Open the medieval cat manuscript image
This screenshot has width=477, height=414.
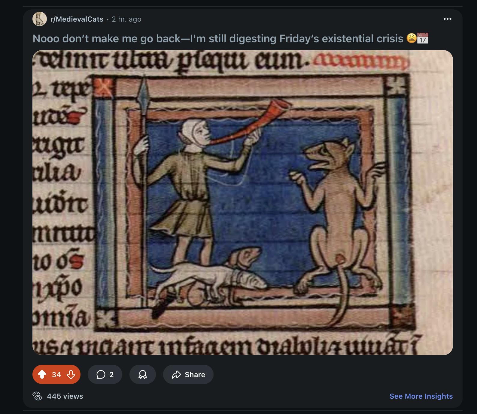243,202
